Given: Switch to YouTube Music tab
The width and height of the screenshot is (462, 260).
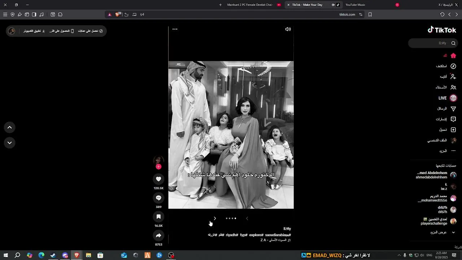Looking at the screenshot, I should tap(372, 5).
